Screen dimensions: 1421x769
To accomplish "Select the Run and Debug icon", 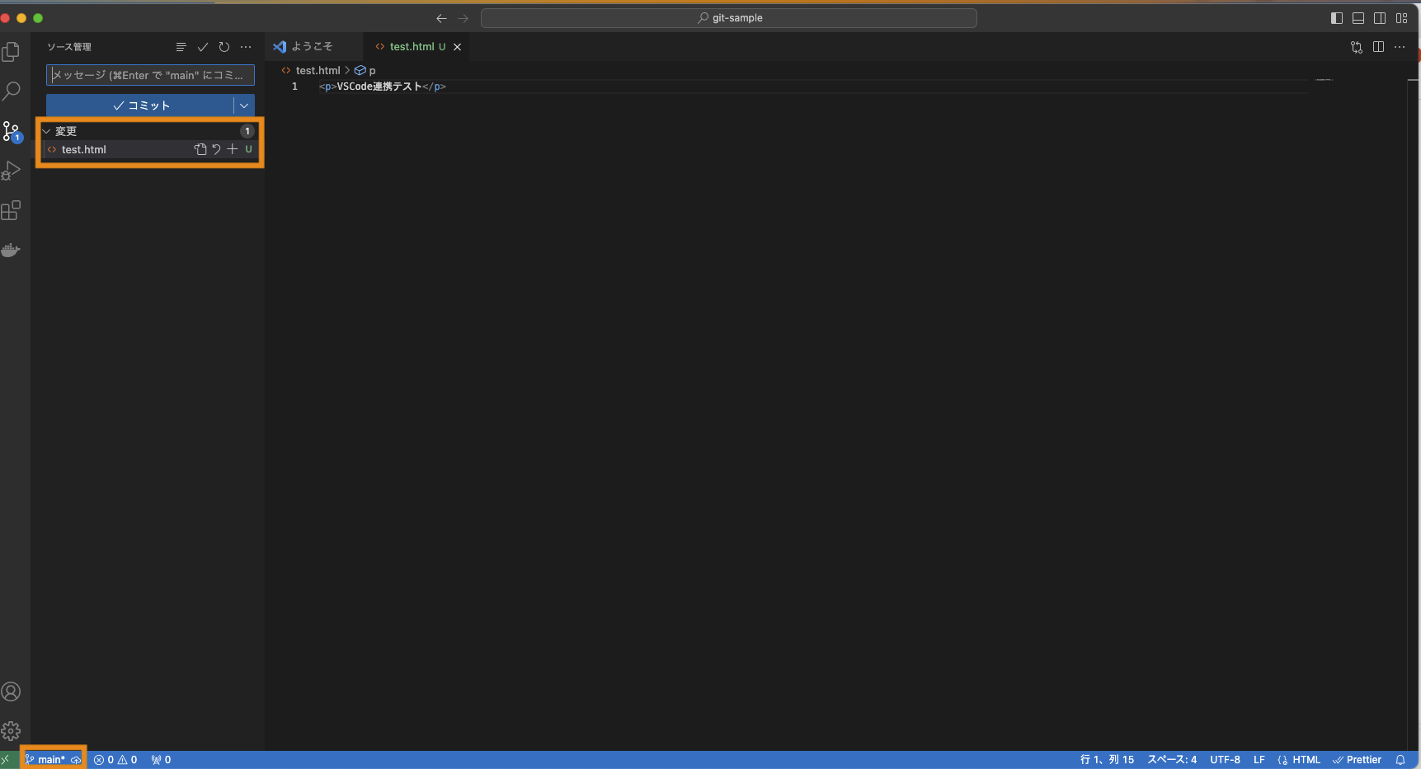I will pos(12,171).
